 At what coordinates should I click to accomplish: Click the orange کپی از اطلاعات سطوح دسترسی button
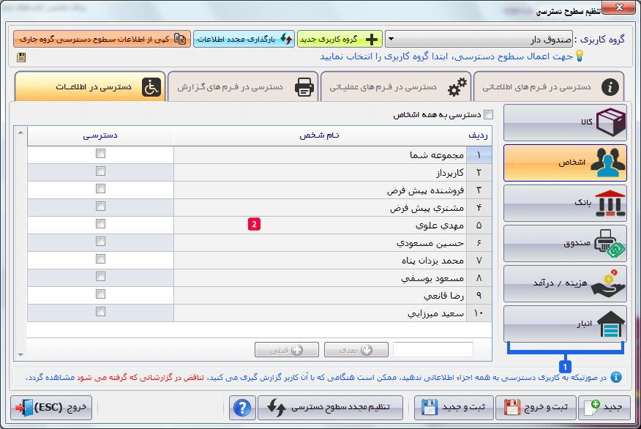tap(102, 40)
